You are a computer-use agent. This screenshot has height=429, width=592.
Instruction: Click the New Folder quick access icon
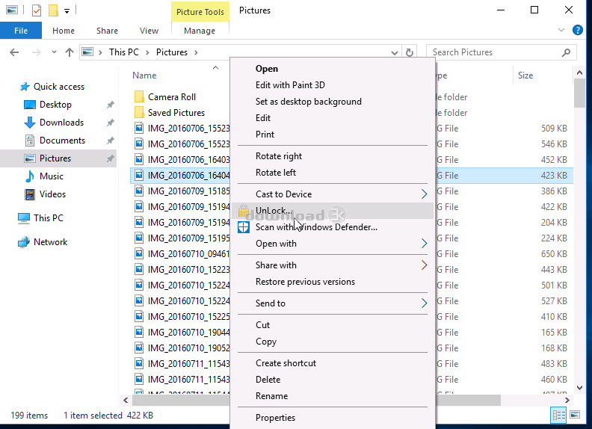tap(53, 10)
